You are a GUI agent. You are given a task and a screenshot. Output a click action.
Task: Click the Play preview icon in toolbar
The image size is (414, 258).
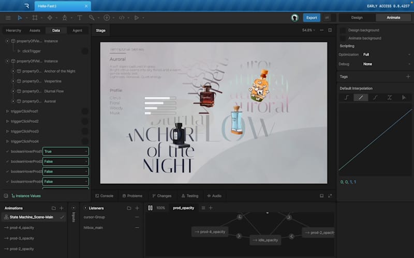coord(137,18)
